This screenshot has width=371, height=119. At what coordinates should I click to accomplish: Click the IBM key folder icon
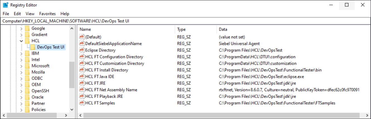point(27,53)
